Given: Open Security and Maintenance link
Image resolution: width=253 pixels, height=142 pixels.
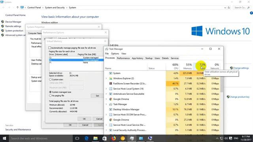Looking at the screenshot, I should tap(18, 130).
